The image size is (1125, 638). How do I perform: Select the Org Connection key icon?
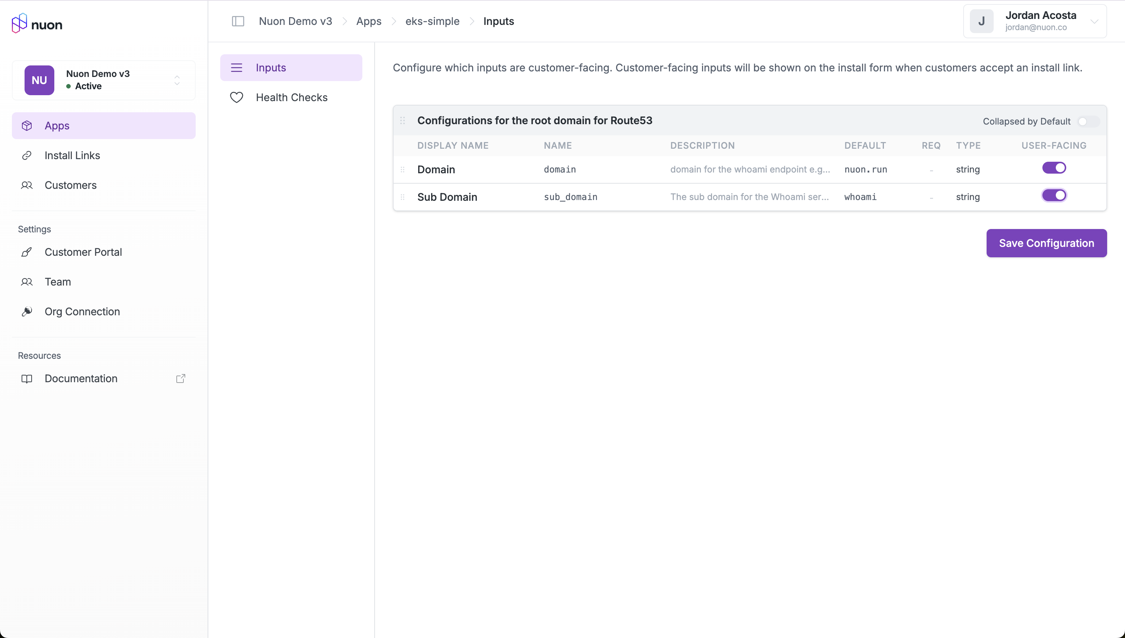[x=27, y=312]
